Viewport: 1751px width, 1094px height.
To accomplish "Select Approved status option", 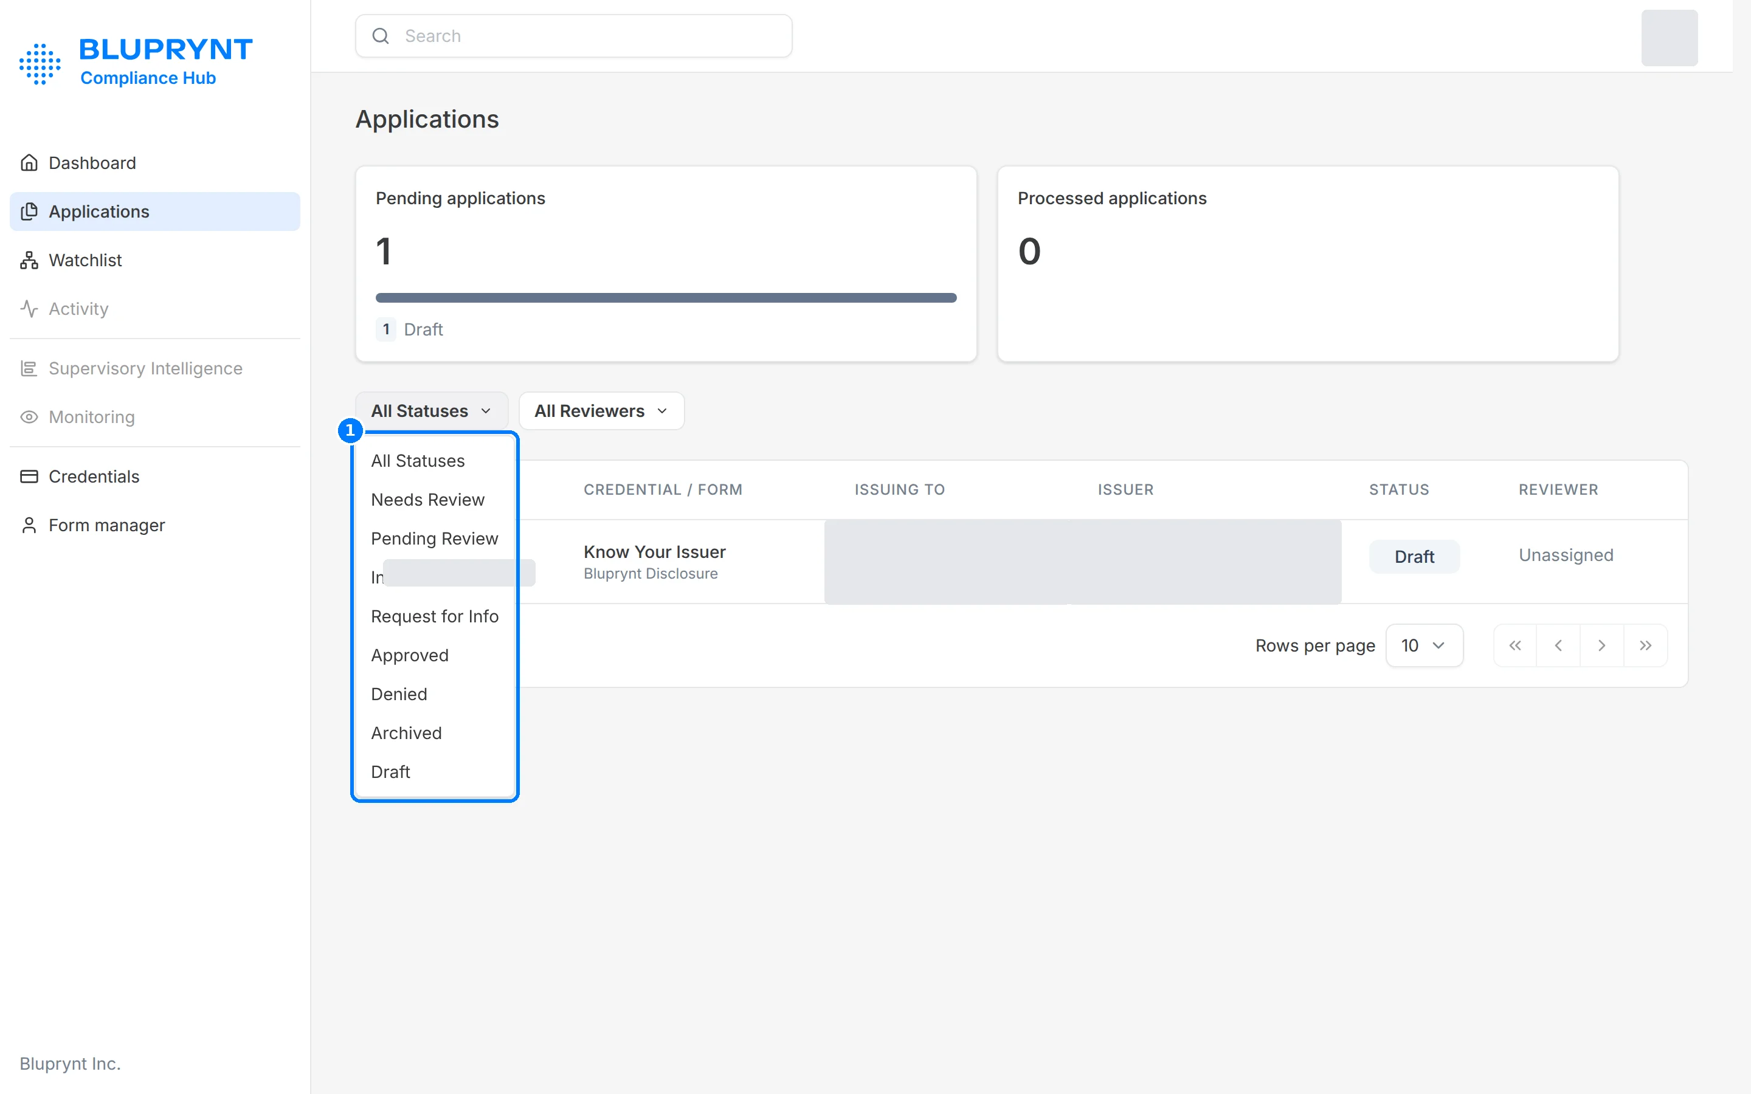I will (435, 656).
